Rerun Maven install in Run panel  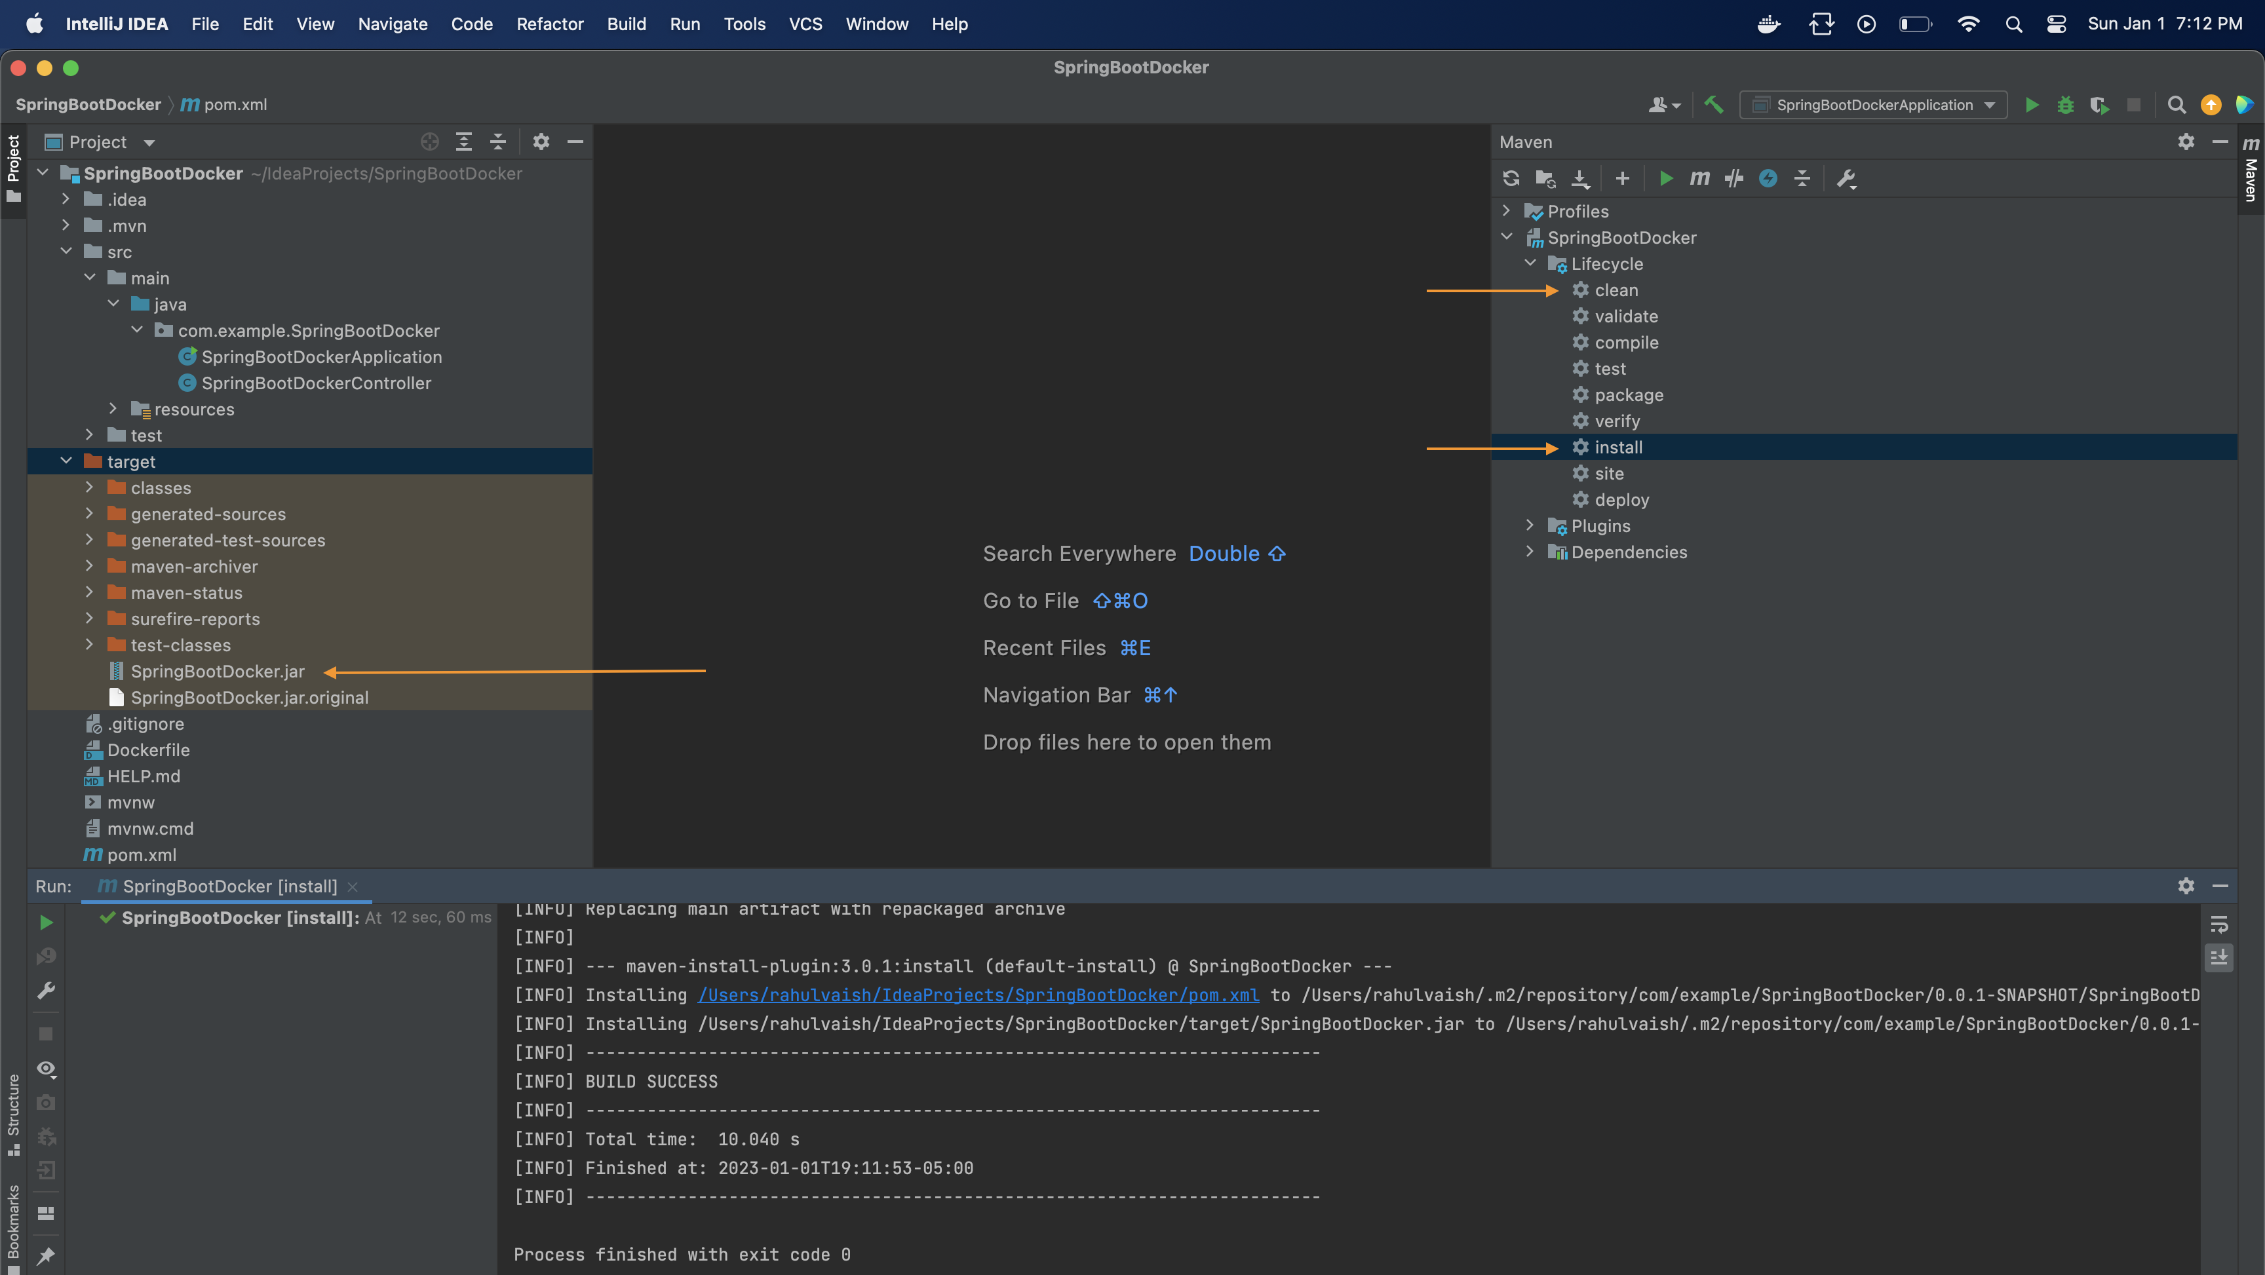click(46, 921)
